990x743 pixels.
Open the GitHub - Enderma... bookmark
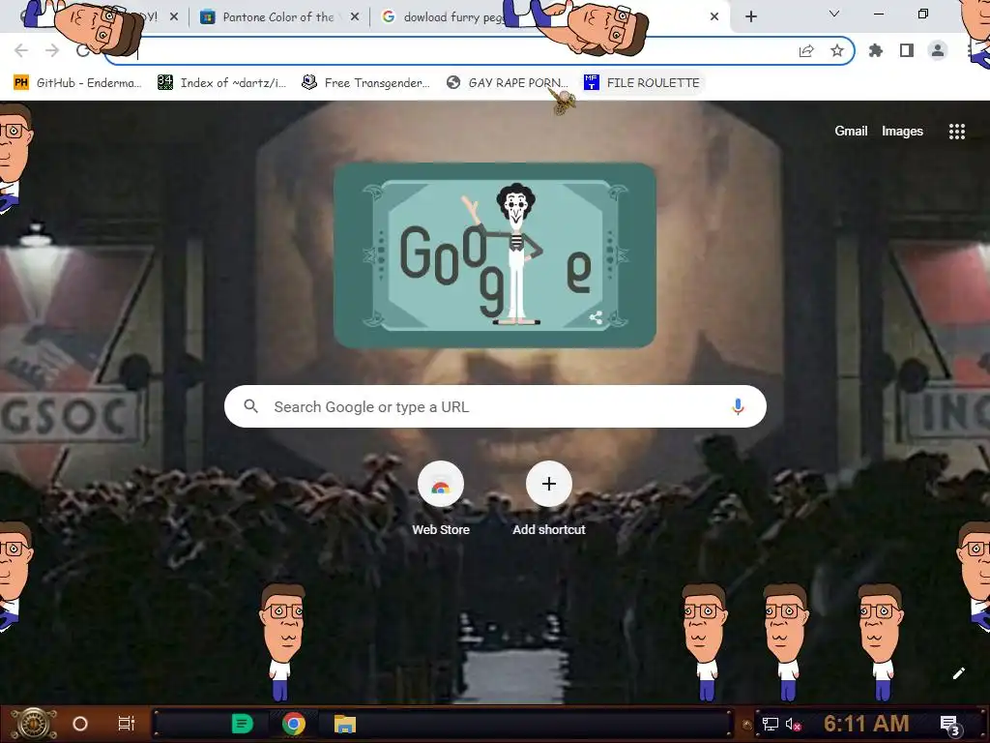click(x=77, y=83)
